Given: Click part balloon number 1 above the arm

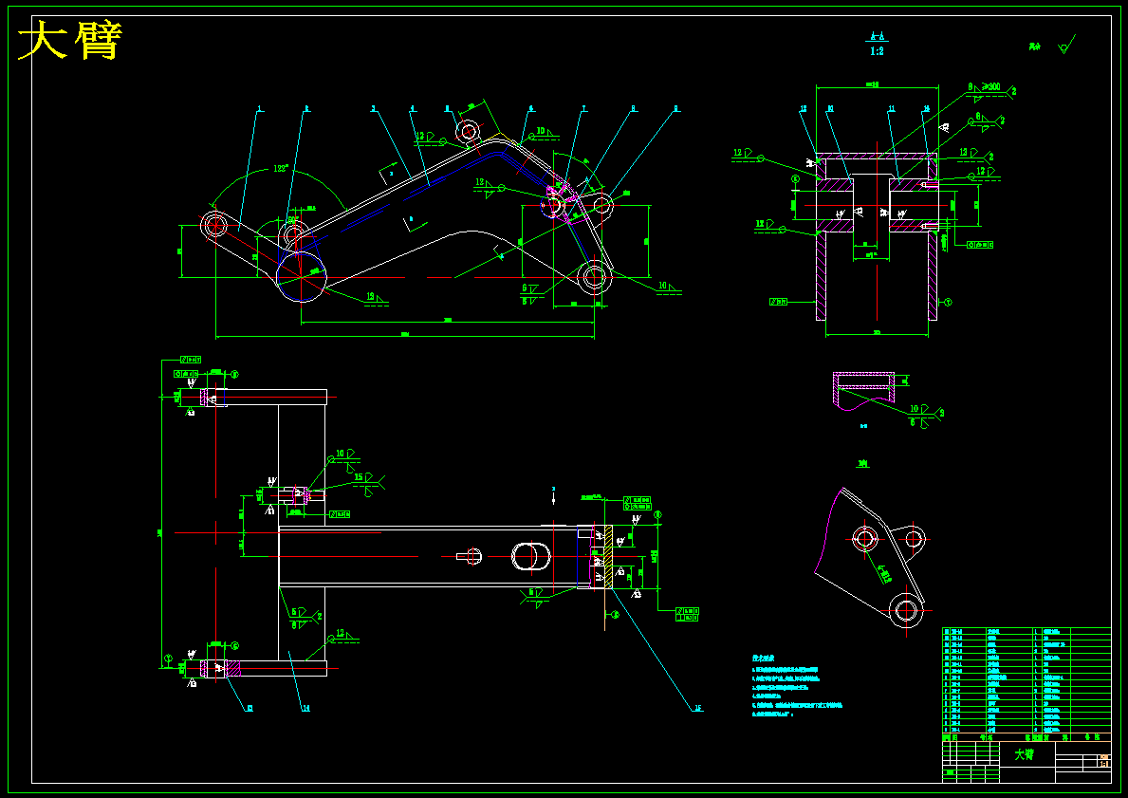Looking at the screenshot, I should 261,109.
